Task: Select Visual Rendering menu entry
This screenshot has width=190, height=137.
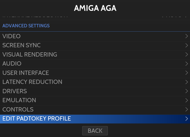Action: coord(30,54)
